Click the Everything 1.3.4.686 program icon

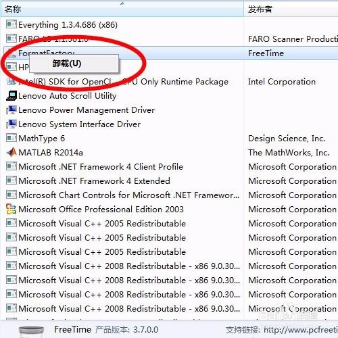click(11, 24)
